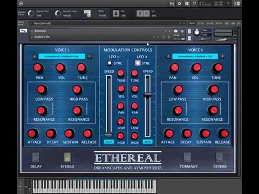
Task: Open the Kontakt logo menu
Action: coord(21,3)
